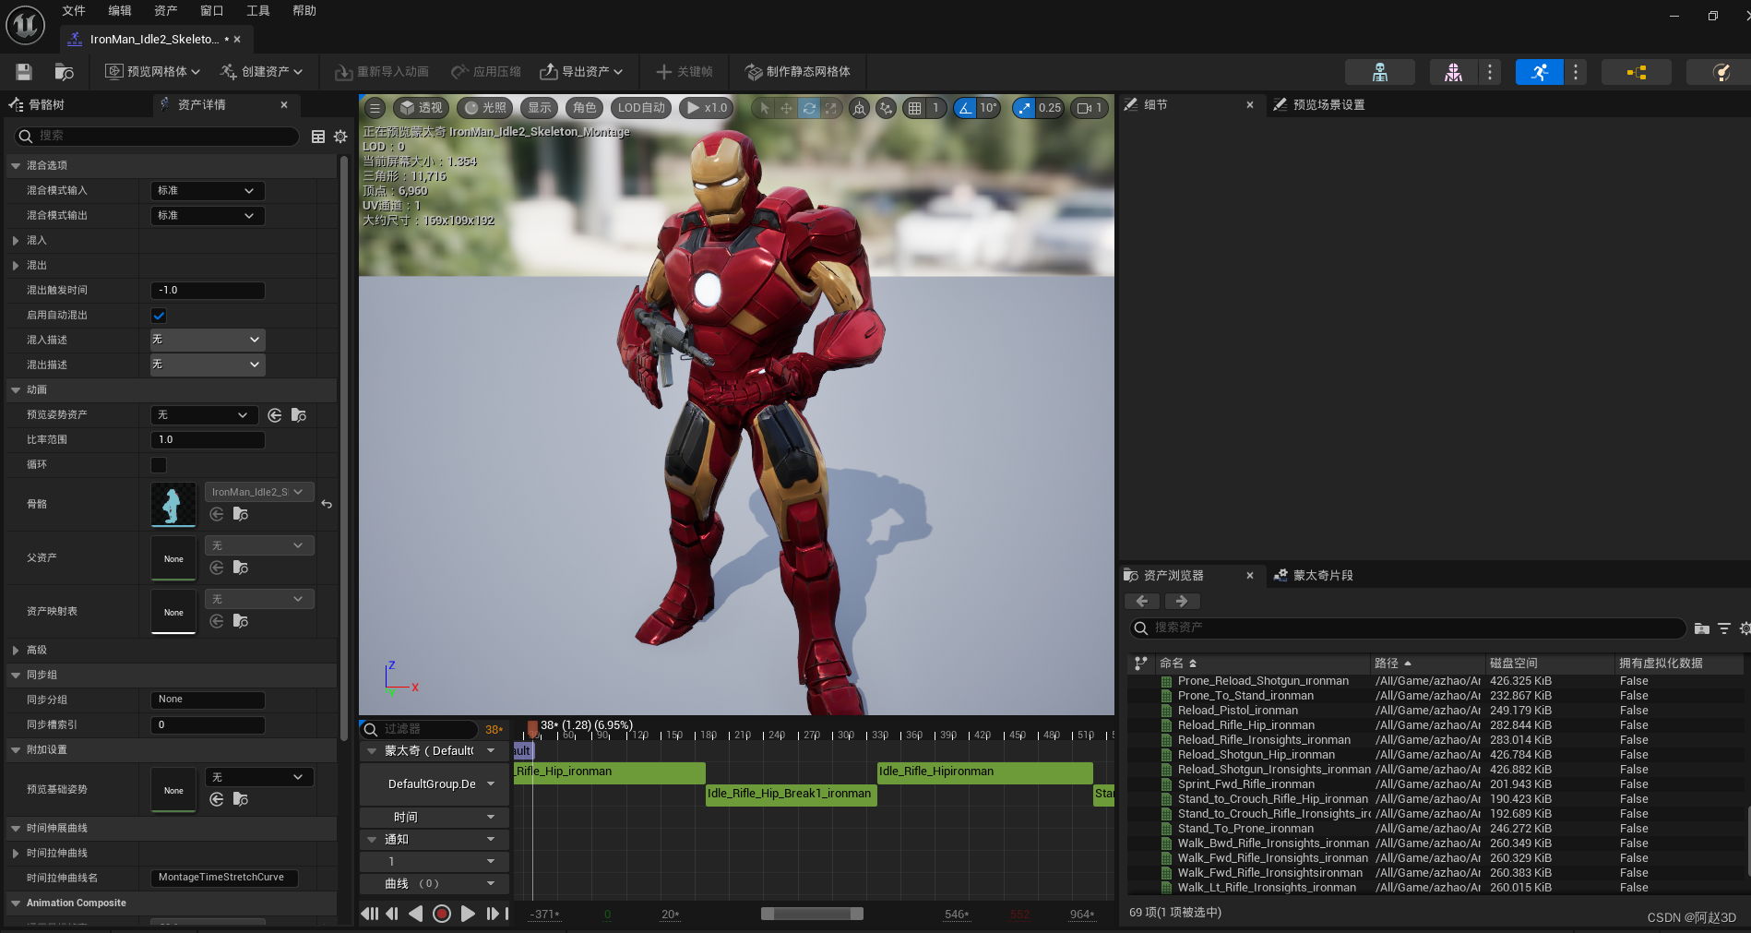Reset skeleton property to default arrow
Screen dimensions: 1751x933
point(327,504)
